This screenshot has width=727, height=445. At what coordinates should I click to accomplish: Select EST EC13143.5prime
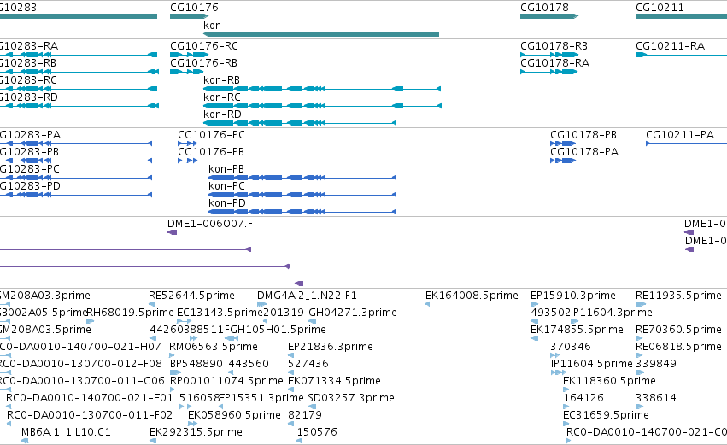point(220,313)
